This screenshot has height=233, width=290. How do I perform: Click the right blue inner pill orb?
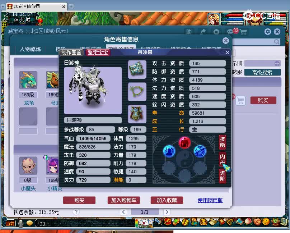[x=200, y=151]
